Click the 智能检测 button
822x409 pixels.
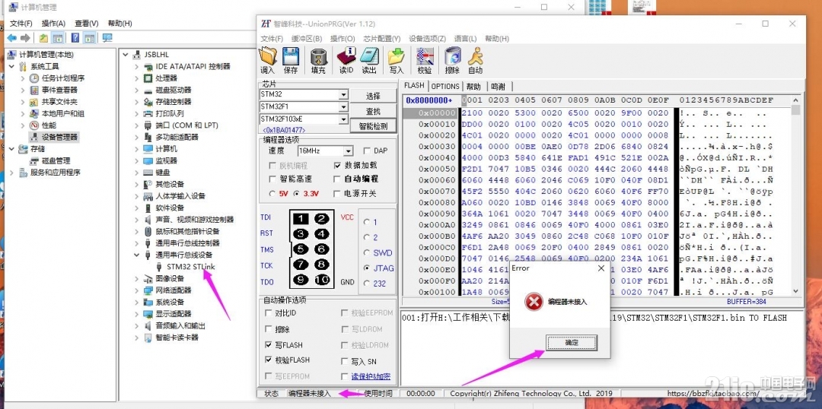373,125
